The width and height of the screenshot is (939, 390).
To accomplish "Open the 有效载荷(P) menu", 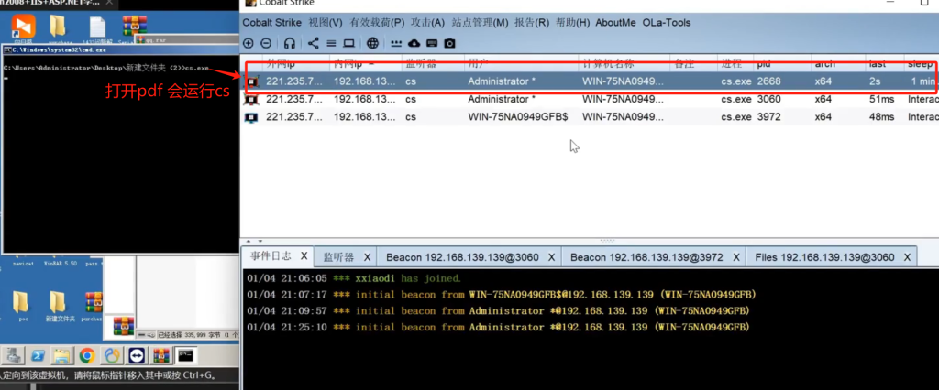I will 377,23.
